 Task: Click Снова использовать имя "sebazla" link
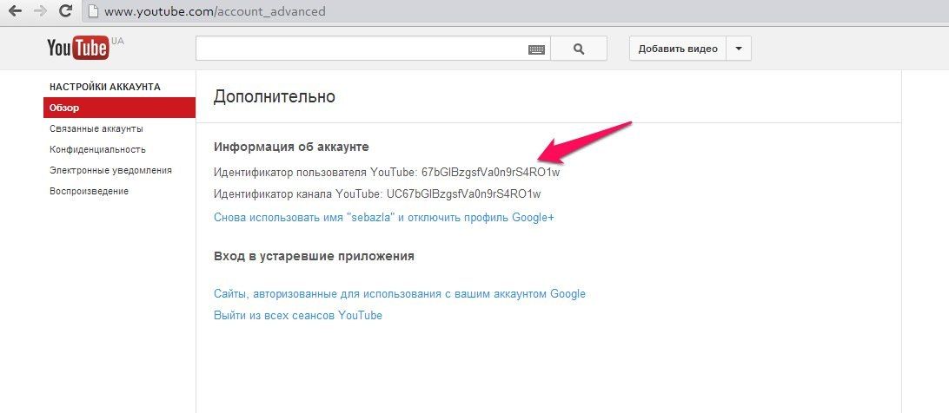[384, 218]
